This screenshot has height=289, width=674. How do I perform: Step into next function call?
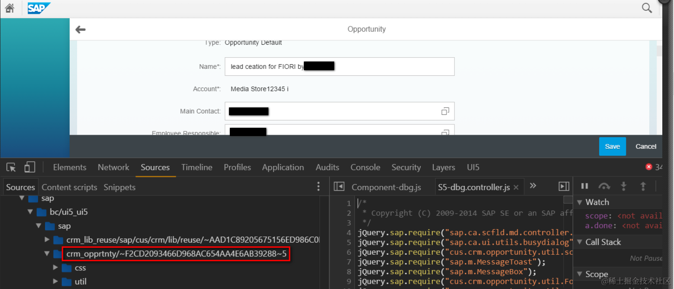[624, 186]
